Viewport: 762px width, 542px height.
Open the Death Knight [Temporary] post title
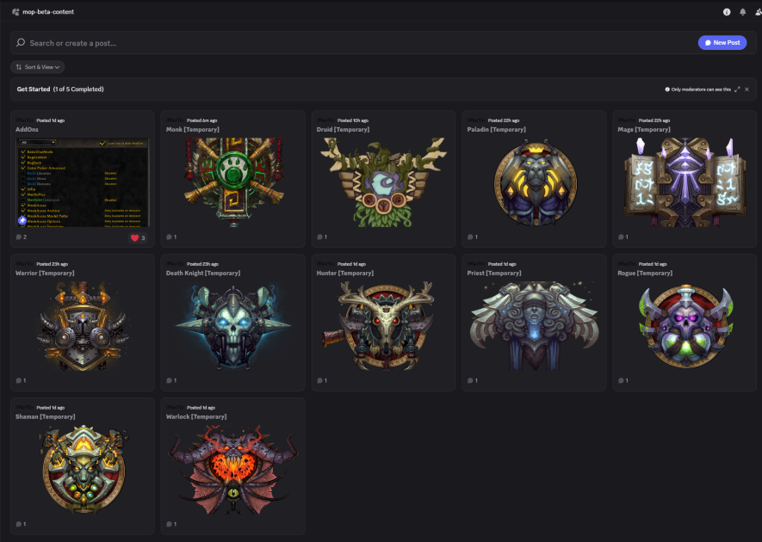click(203, 274)
